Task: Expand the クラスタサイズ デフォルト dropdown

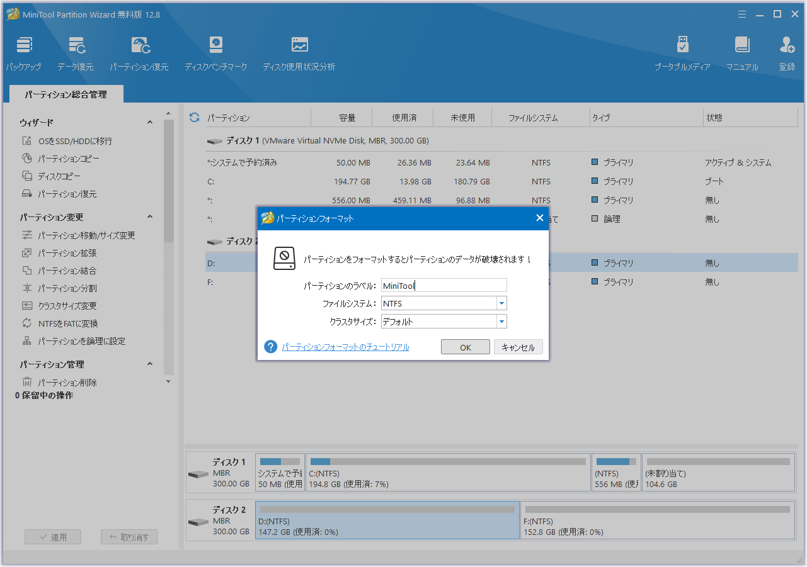Action: coord(501,322)
